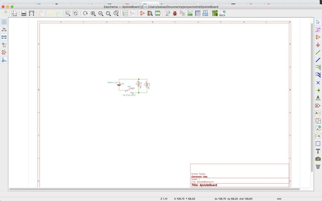Generate bill of materials (BOM)
The height and width of the screenshot is (201, 322).
205,13
